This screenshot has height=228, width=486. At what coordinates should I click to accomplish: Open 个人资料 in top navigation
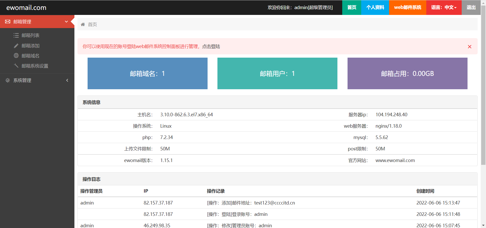click(x=375, y=8)
